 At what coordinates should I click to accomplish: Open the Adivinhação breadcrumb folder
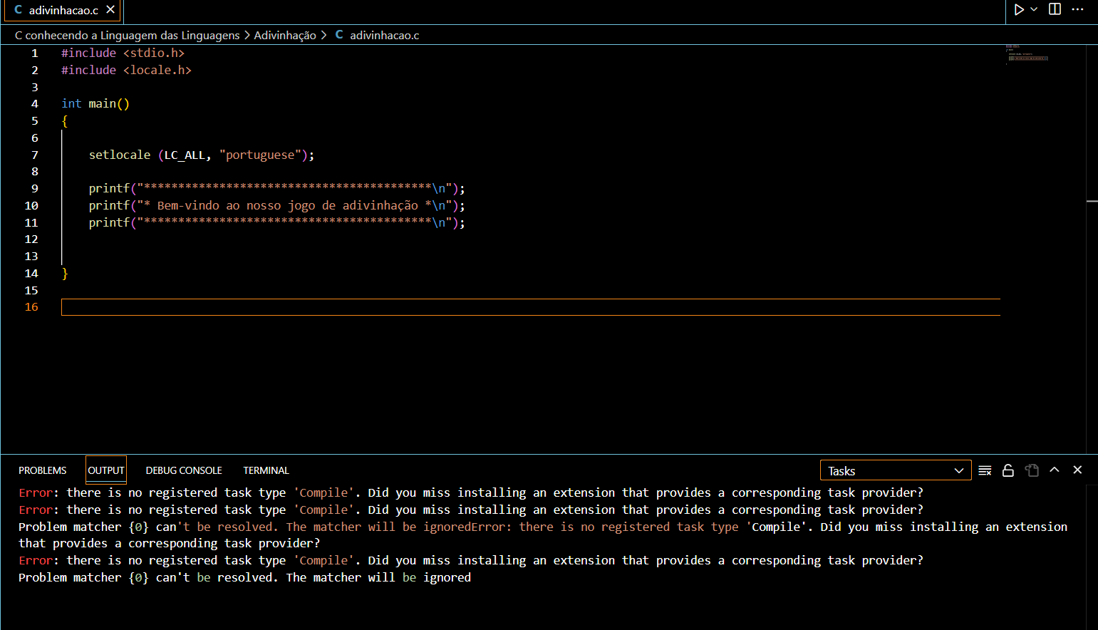285,35
